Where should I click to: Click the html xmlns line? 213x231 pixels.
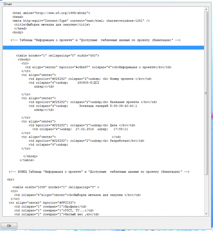[51, 13]
